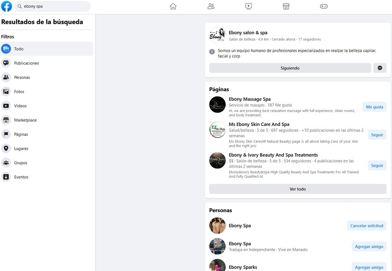Screen dimensions: 392x271
Task: Filter results by Eventos
Action: click(47, 177)
